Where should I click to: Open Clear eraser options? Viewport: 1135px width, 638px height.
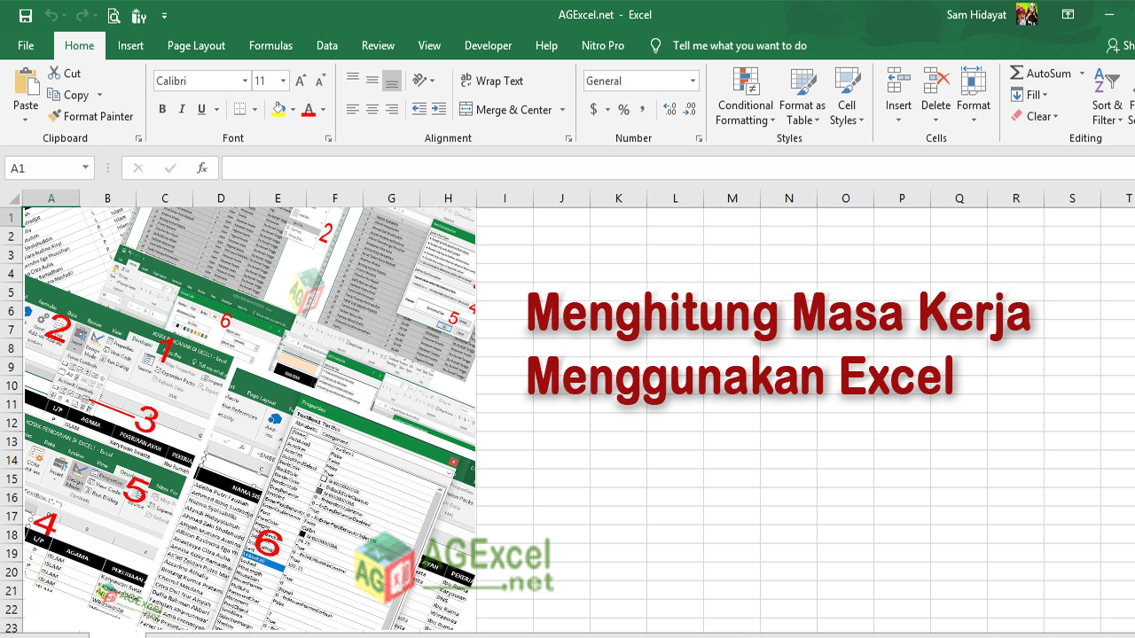coord(1035,116)
